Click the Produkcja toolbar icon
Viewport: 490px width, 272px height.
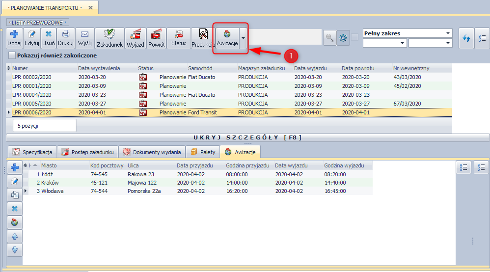click(203, 38)
